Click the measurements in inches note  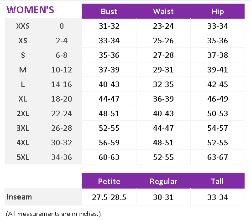click(53, 214)
